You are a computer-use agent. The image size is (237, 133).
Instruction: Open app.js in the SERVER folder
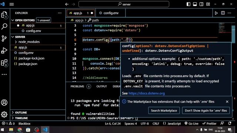tap(38, 47)
